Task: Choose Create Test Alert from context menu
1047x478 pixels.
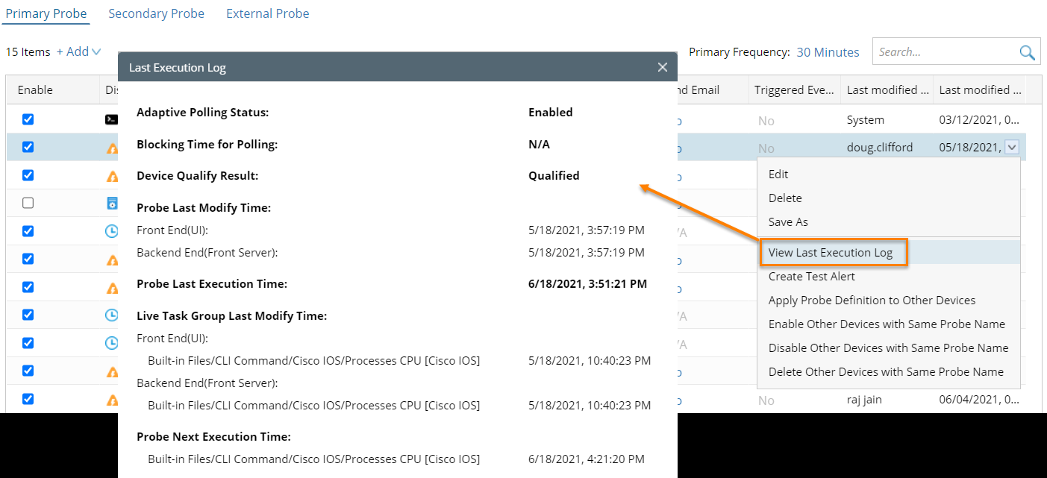Action: tap(811, 276)
